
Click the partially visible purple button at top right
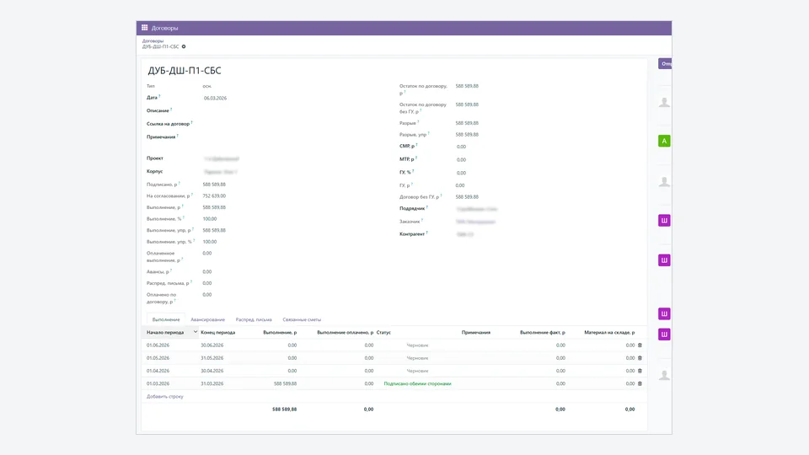[665, 63]
